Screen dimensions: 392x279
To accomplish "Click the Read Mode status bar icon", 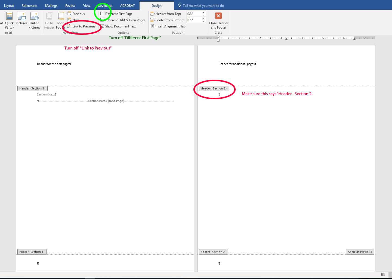I will 383,274.
